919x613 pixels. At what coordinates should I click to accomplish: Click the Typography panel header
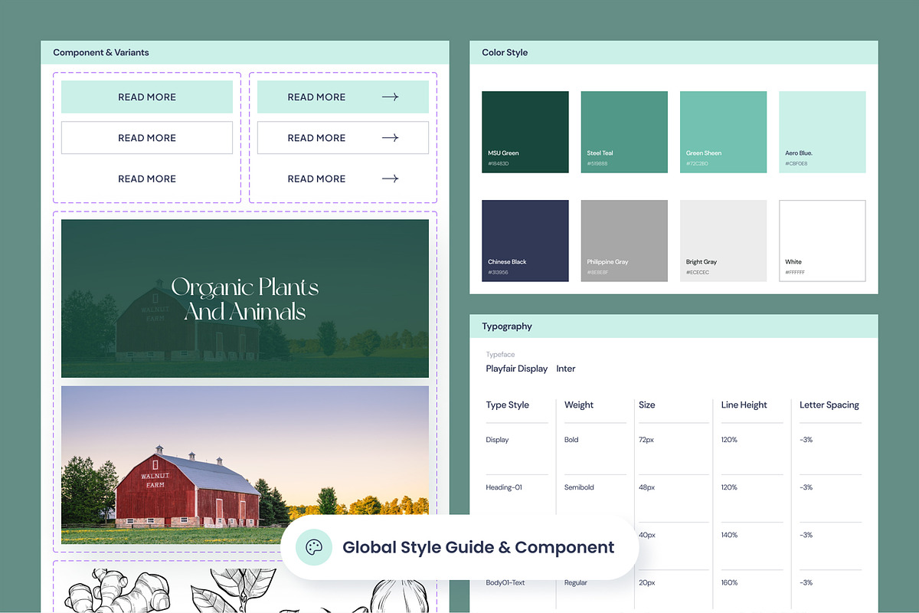674,326
